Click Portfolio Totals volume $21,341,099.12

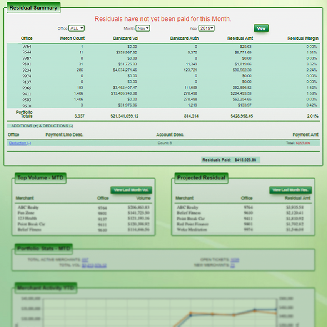[x=125, y=116]
